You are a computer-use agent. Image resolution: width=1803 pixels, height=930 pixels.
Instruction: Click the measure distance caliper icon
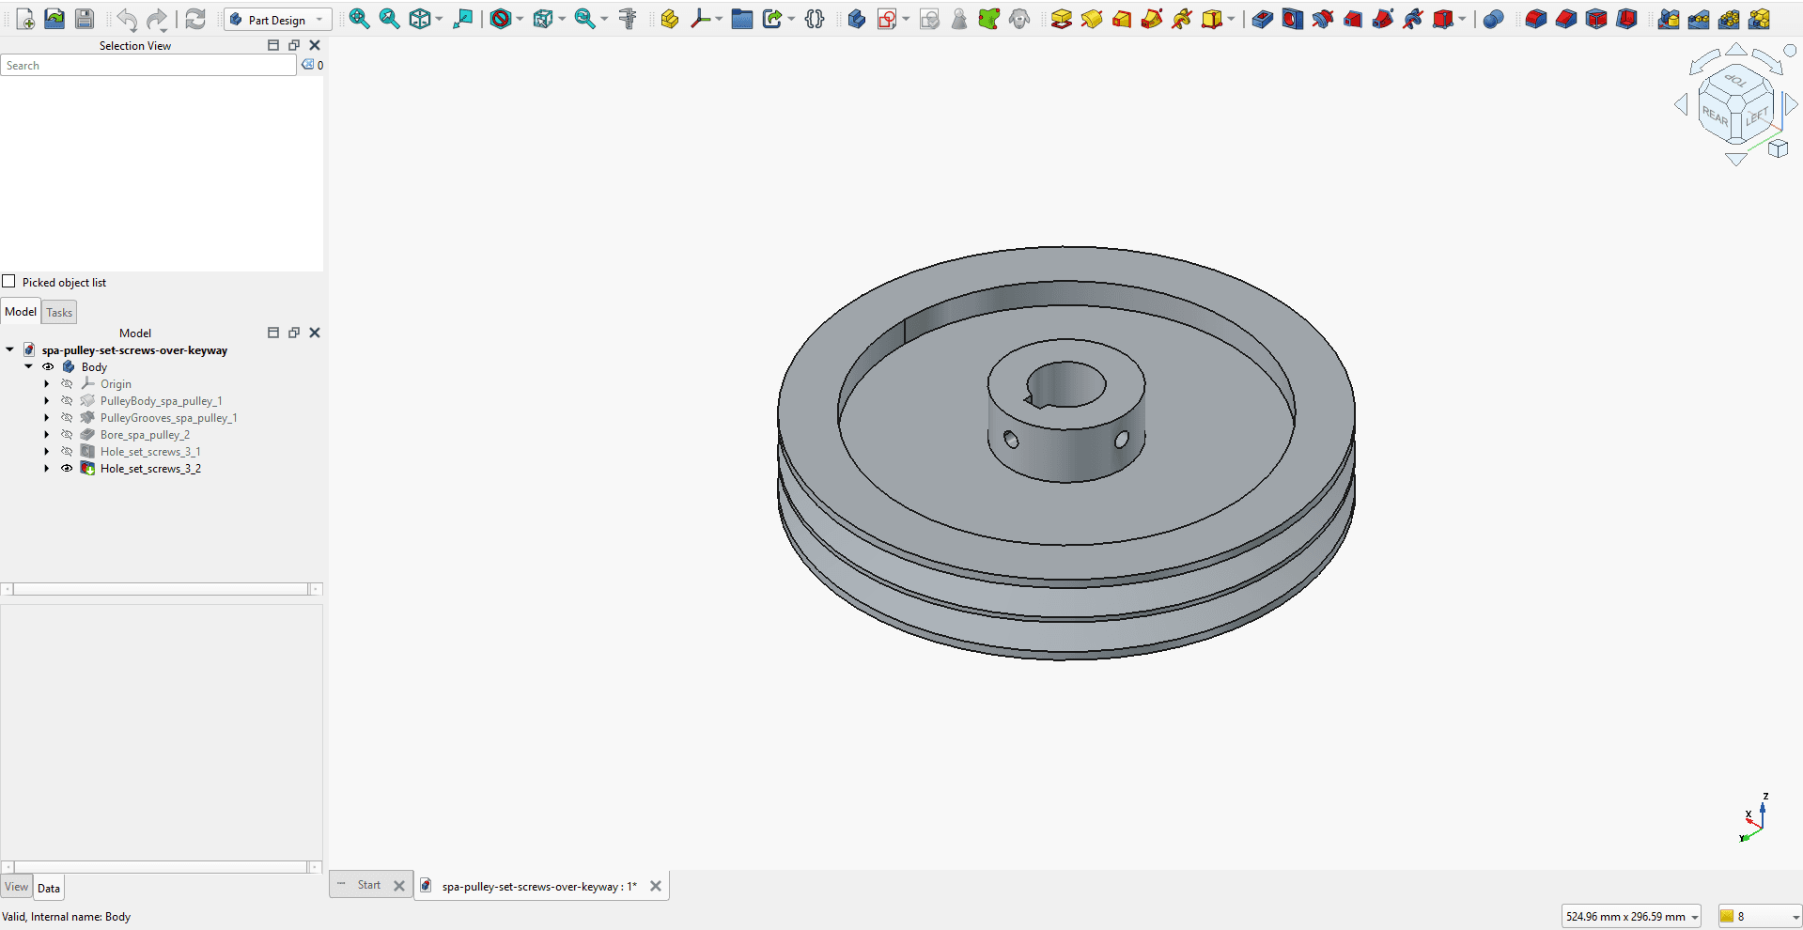point(628,19)
